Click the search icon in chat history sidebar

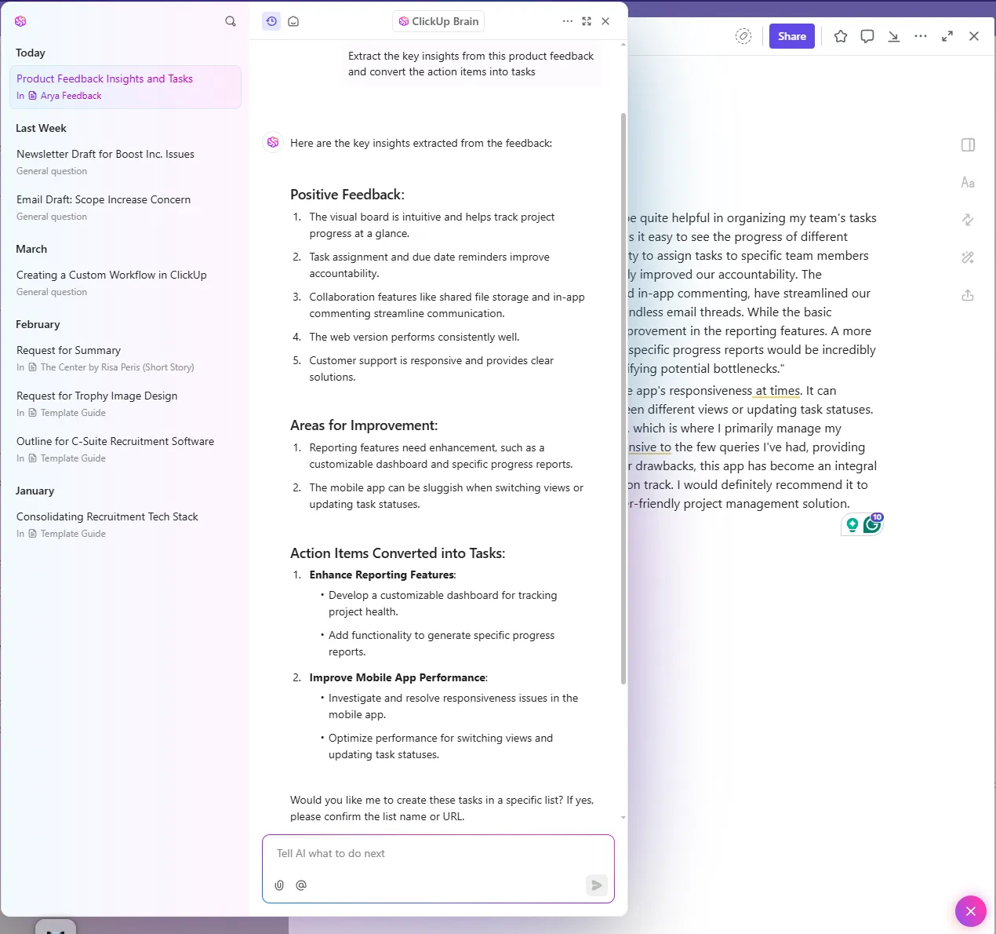pyautogui.click(x=231, y=21)
